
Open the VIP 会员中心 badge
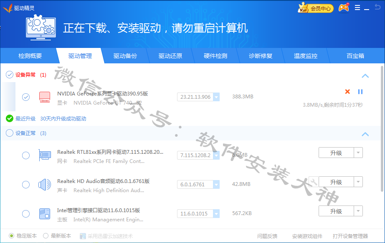[x=316, y=8]
